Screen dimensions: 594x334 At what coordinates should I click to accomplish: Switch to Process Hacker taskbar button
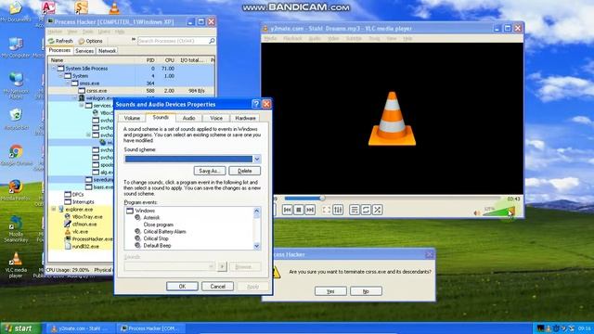click(x=150, y=328)
